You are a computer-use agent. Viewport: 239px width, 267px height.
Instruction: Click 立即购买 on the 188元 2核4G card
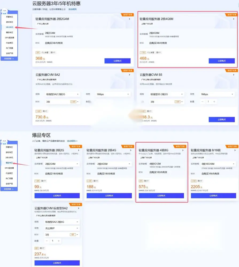tap(109, 196)
